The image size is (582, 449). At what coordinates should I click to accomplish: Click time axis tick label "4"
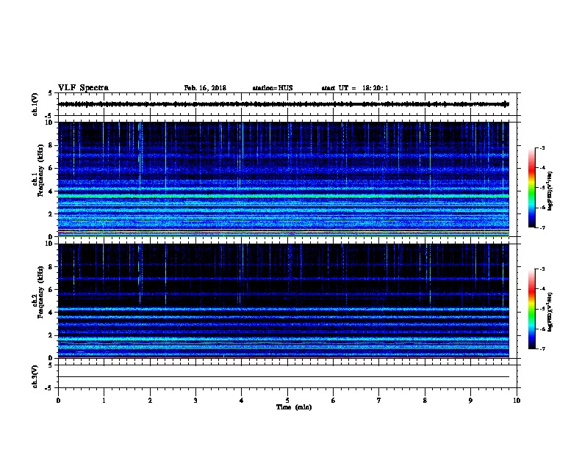tap(241, 400)
